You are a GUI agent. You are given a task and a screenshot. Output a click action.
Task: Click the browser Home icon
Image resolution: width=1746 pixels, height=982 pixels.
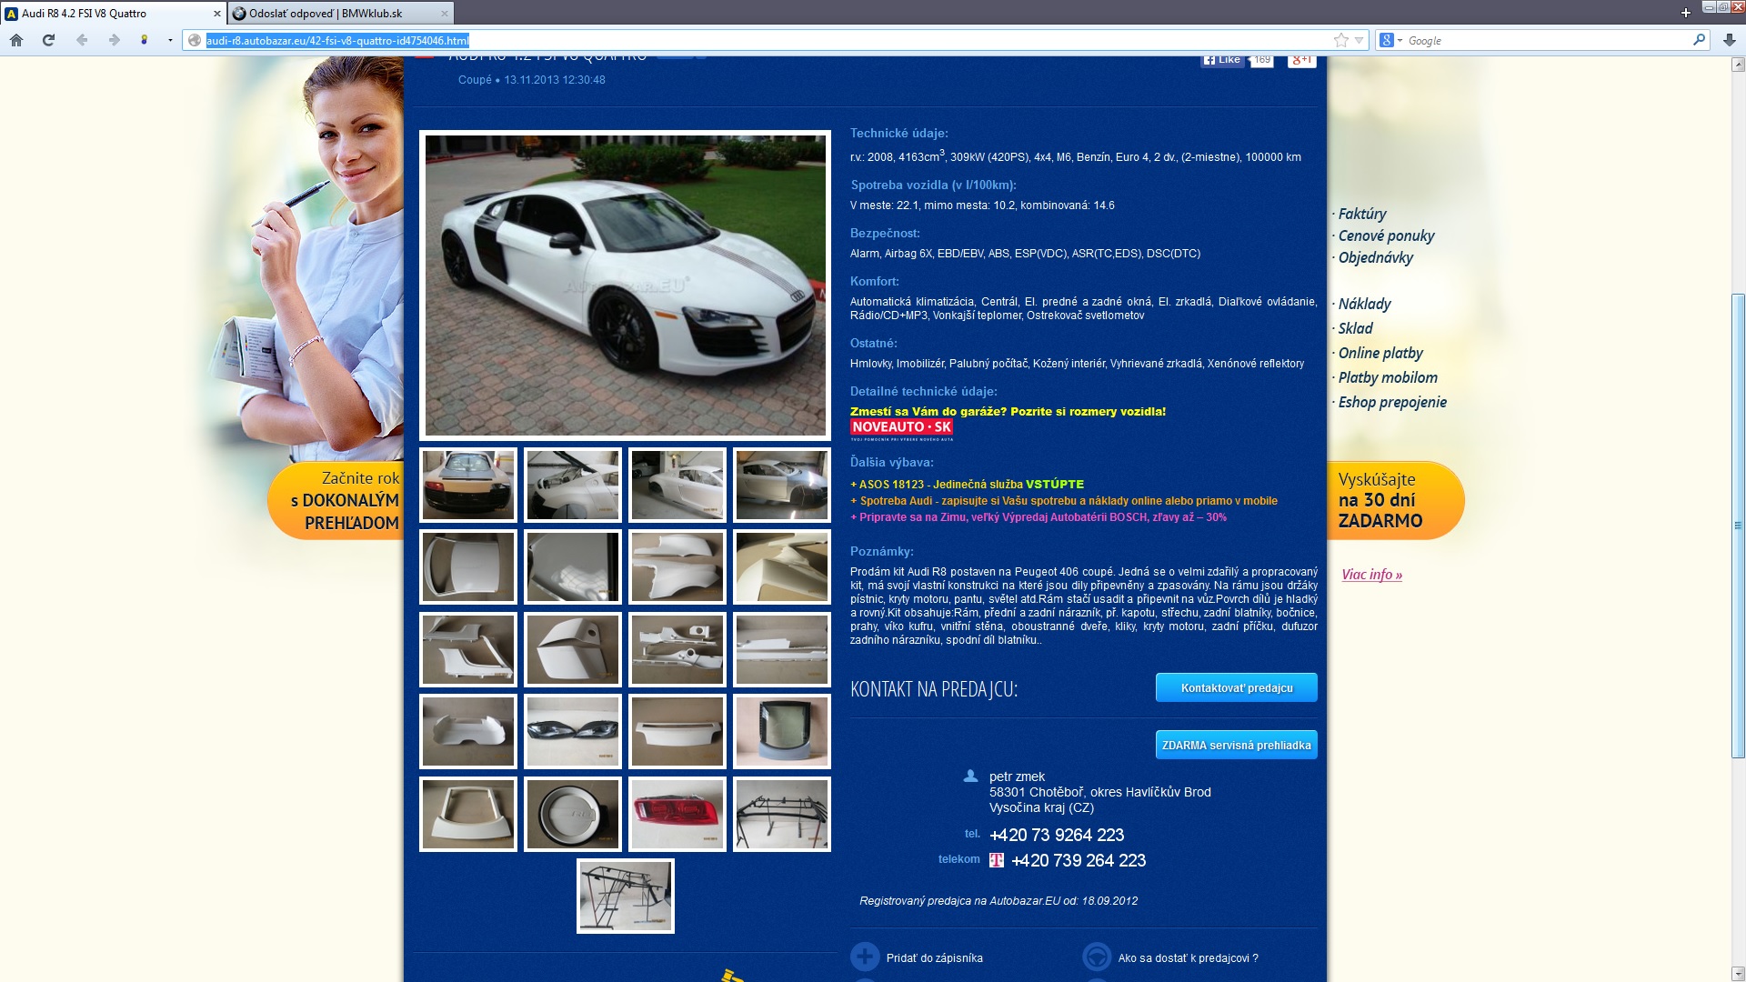click(16, 40)
